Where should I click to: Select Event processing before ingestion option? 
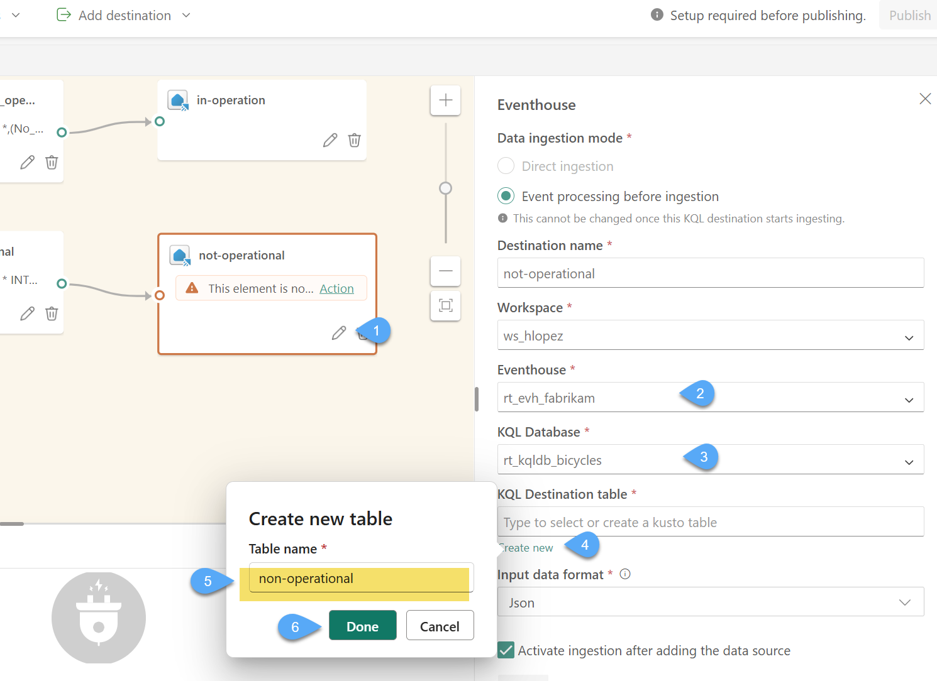pos(506,197)
